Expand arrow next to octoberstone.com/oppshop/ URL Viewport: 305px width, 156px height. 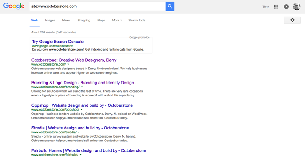[81, 110]
